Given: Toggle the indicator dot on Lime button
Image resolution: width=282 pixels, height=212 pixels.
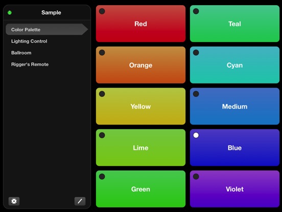Looking at the screenshot, I should (102, 135).
